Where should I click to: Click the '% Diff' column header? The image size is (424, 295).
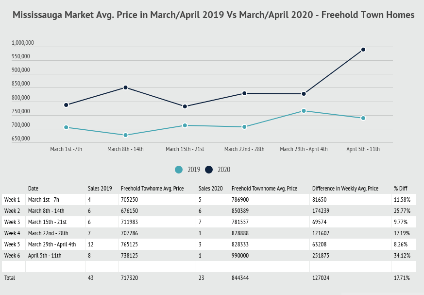click(x=401, y=189)
